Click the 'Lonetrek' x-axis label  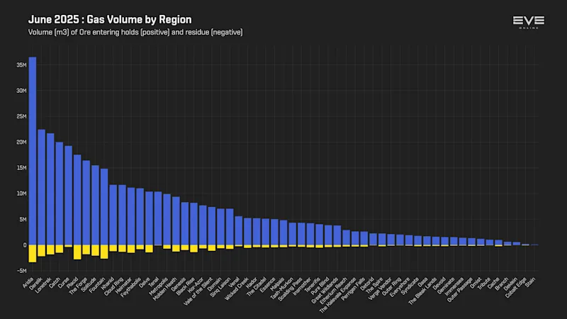pos(44,286)
